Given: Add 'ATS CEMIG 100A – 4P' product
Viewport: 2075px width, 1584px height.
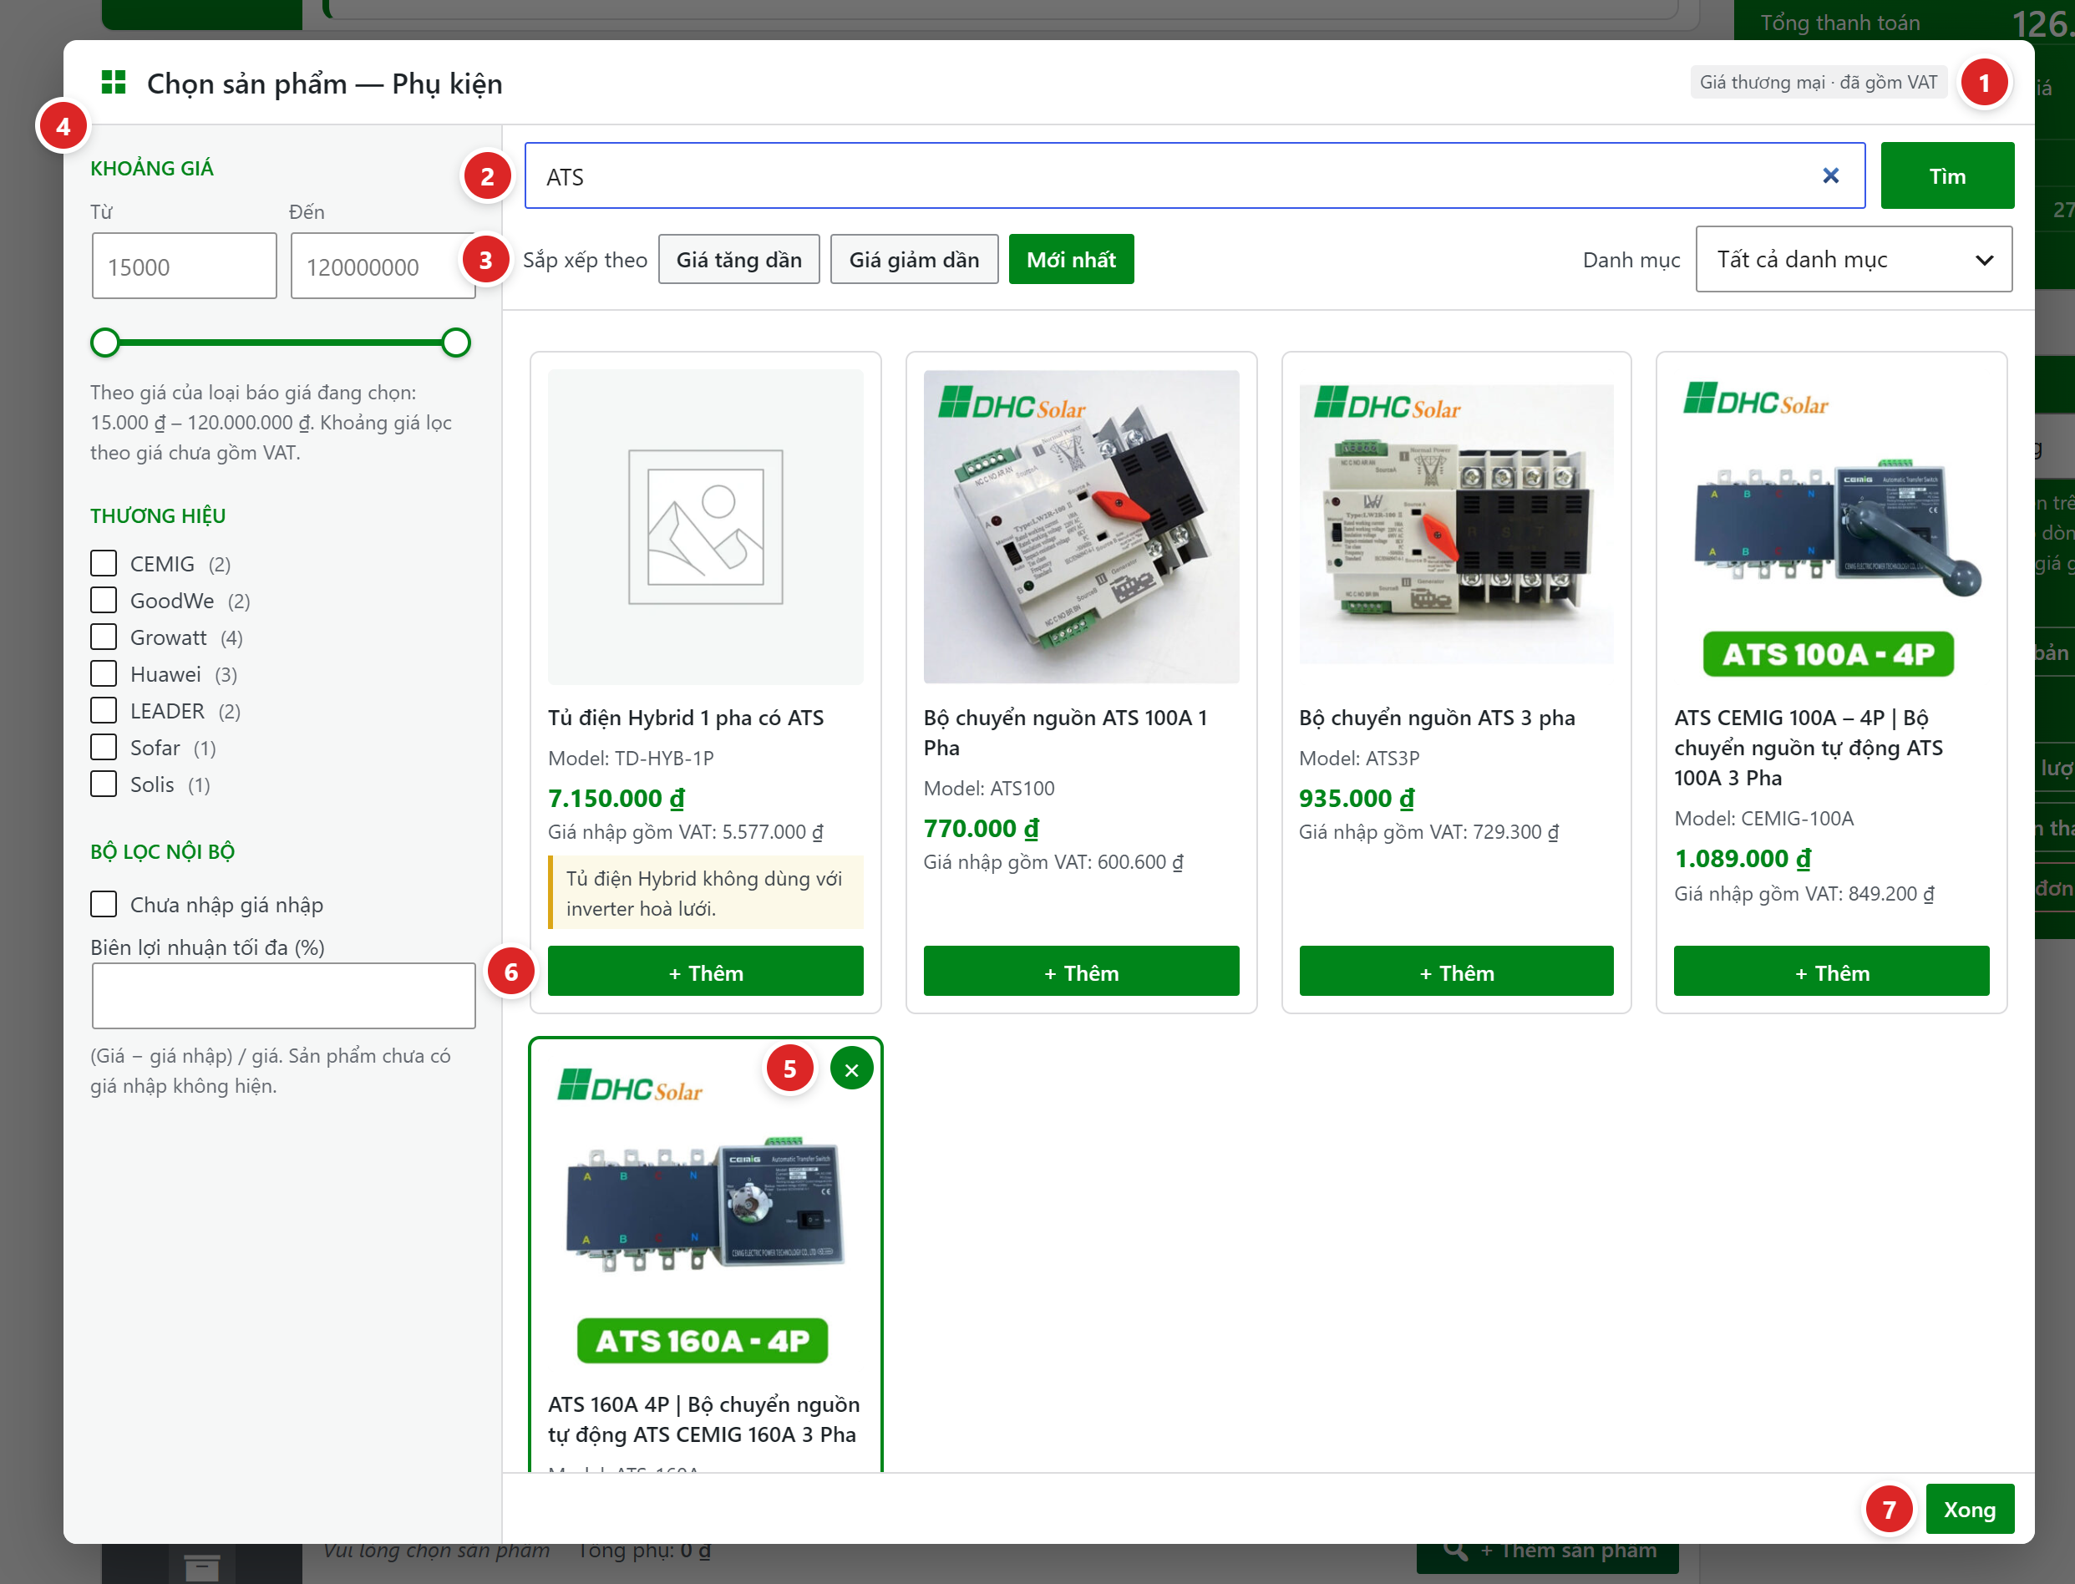Looking at the screenshot, I should pyautogui.click(x=1831, y=971).
